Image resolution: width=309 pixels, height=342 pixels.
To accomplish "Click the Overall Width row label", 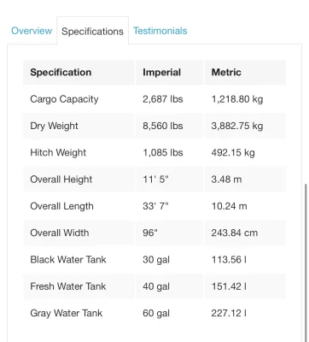I will (x=60, y=233).
